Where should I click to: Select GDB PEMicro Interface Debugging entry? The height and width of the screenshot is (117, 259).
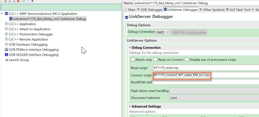(x=34, y=50)
